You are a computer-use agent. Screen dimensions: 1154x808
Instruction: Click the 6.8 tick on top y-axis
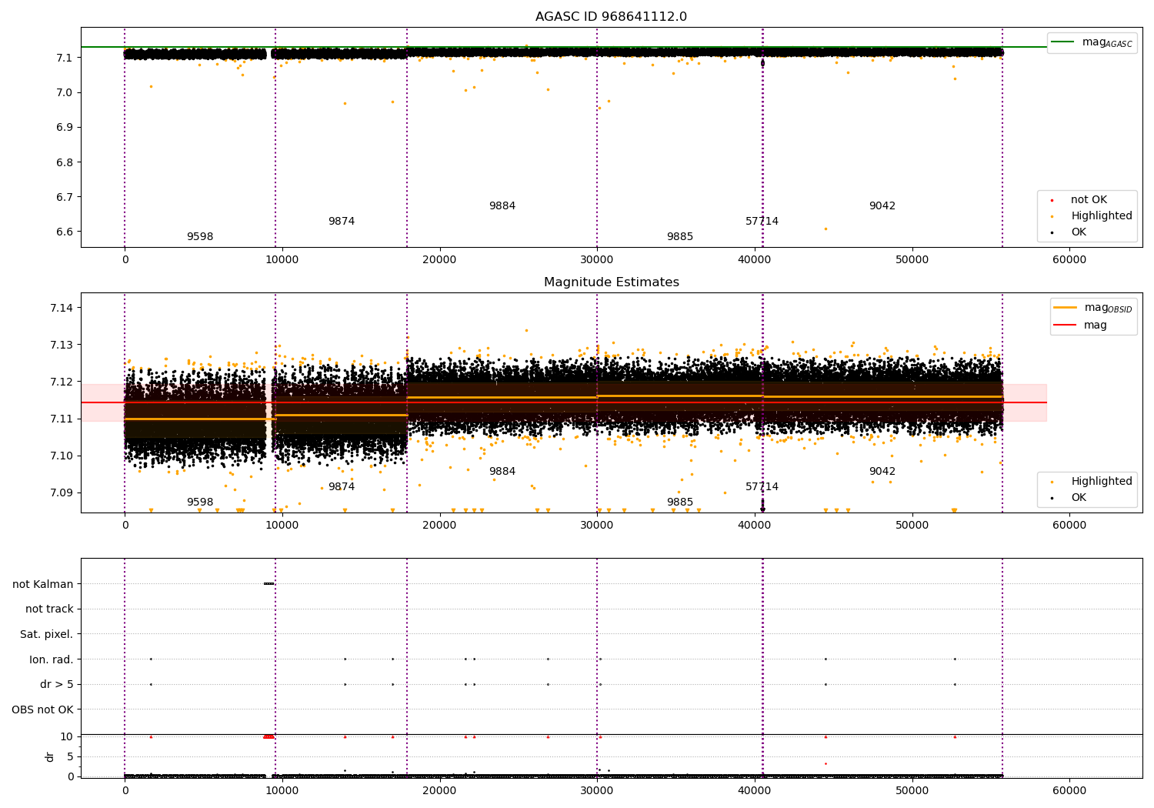(x=65, y=162)
